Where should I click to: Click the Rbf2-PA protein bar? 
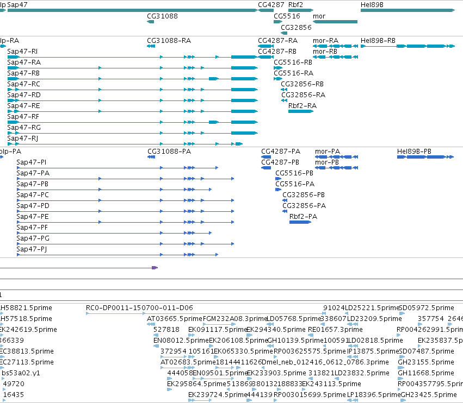click(x=300, y=222)
